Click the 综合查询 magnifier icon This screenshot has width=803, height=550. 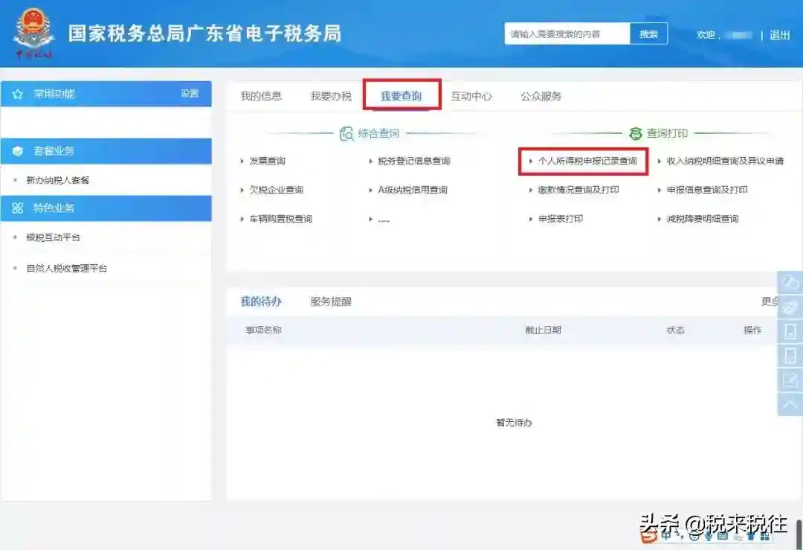click(346, 134)
